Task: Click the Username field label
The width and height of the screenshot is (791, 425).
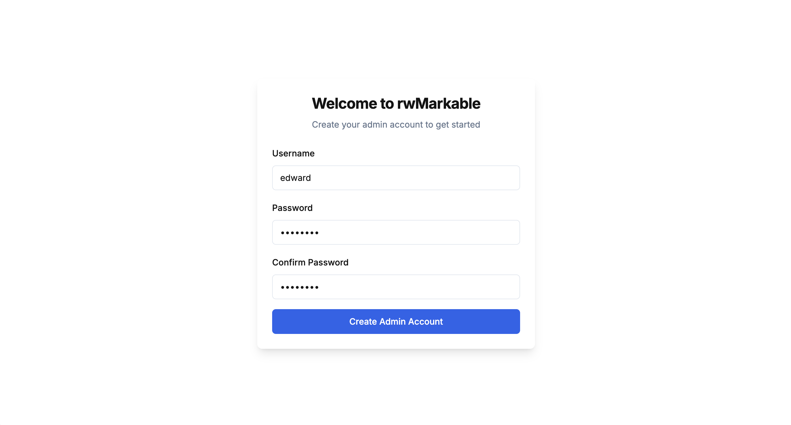Action: 293,153
